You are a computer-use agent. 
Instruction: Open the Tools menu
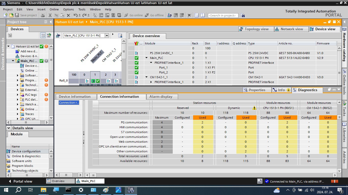tap(82, 9)
